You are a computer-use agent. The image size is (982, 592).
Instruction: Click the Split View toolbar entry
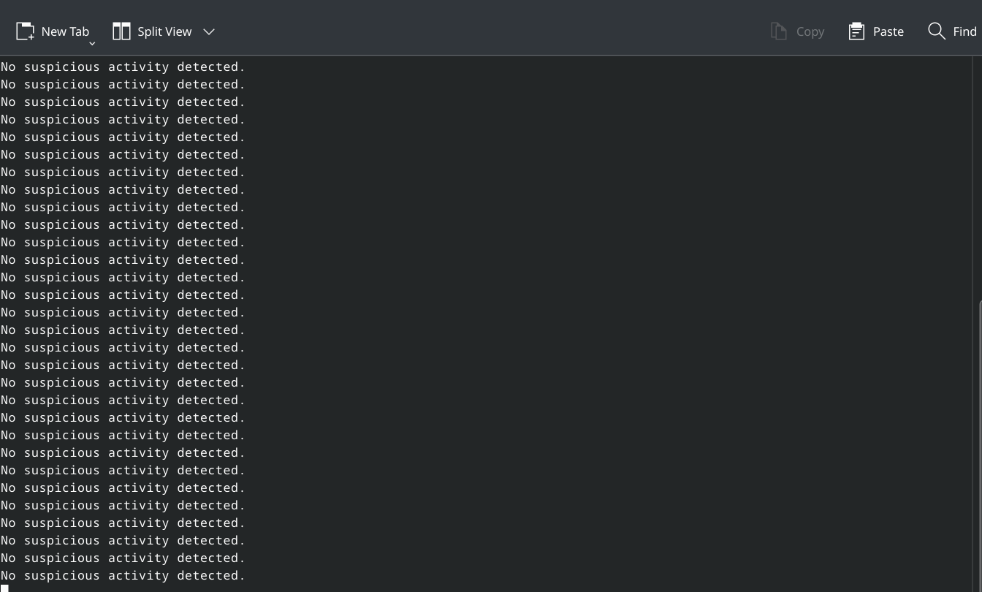pos(153,31)
